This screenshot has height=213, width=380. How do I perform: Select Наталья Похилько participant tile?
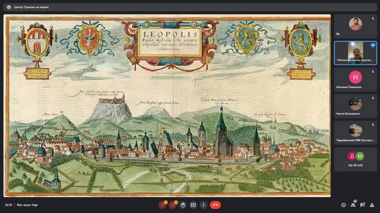click(355, 80)
